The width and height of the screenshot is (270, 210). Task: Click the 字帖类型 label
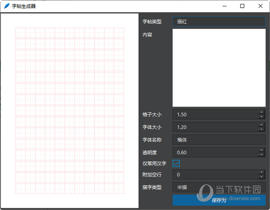pyautogui.click(x=152, y=22)
